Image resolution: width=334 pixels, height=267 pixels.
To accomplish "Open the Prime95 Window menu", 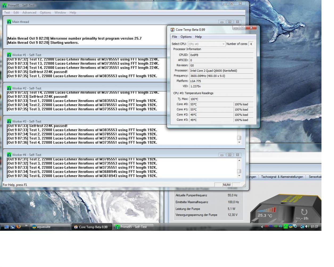I will coord(60,12).
